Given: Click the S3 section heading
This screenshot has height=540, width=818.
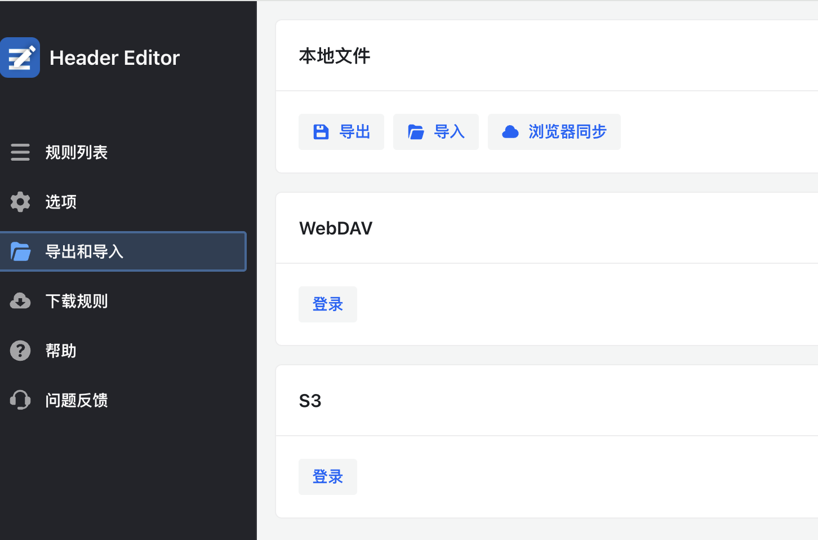Looking at the screenshot, I should tap(310, 401).
